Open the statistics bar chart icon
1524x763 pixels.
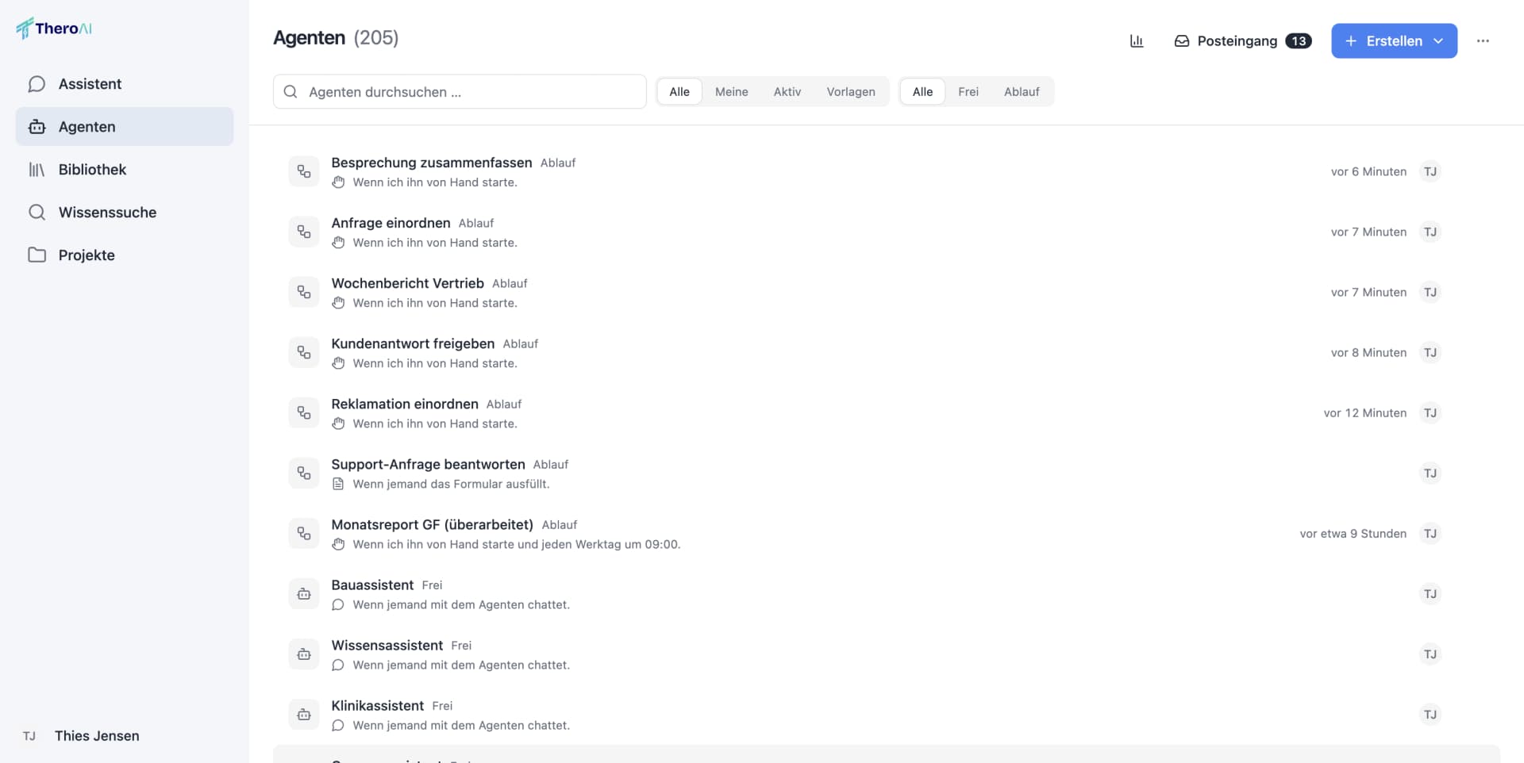[x=1137, y=41]
